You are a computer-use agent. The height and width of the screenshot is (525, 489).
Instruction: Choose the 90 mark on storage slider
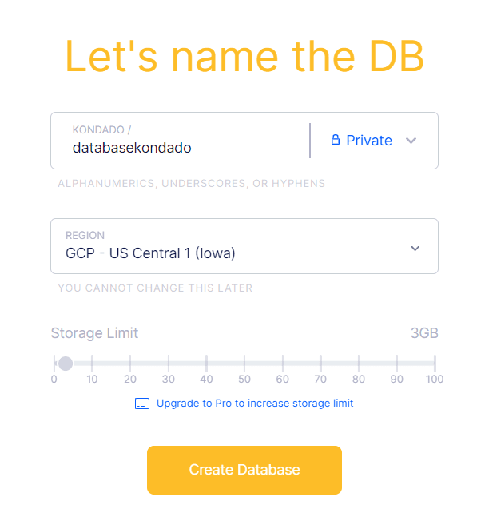click(396, 364)
